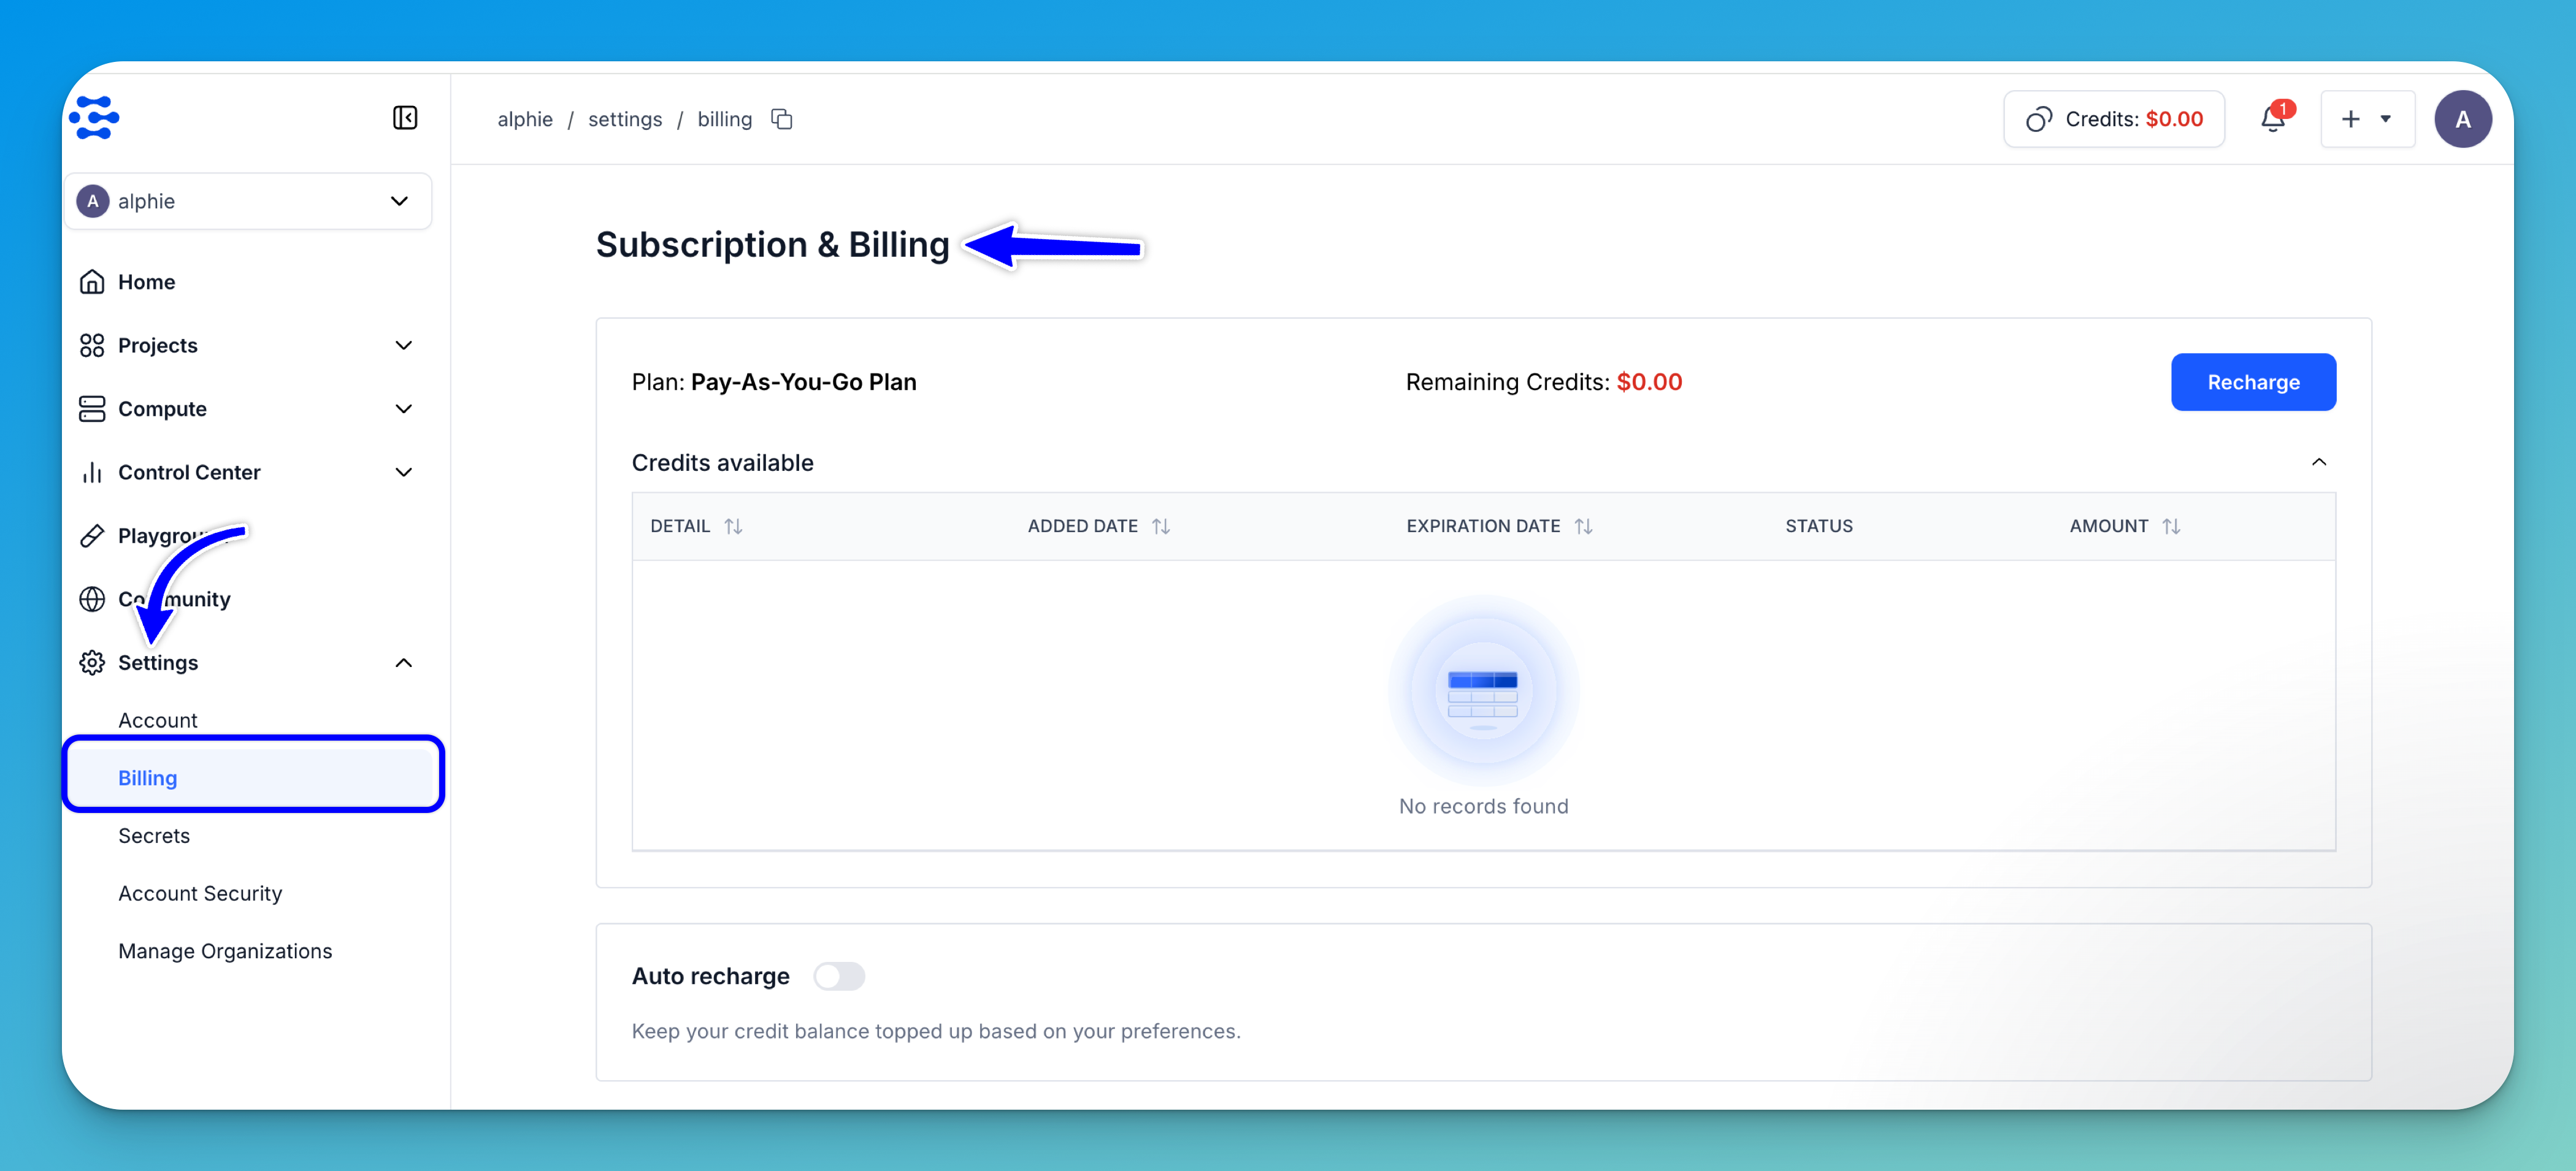Click the Credits balance indicator
Screen dimensions: 2576x1171
pos(2114,119)
